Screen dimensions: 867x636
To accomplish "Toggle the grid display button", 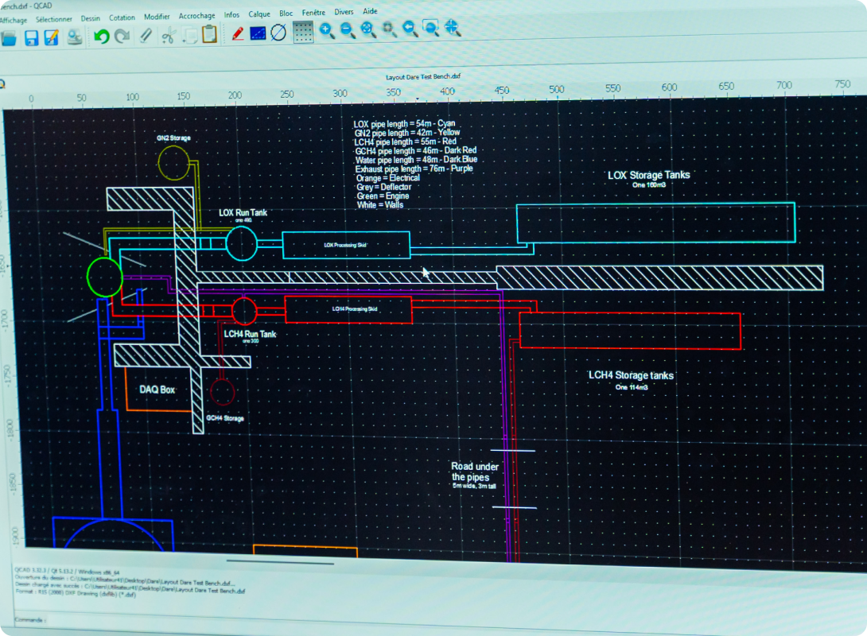I will click(x=302, y=32).
